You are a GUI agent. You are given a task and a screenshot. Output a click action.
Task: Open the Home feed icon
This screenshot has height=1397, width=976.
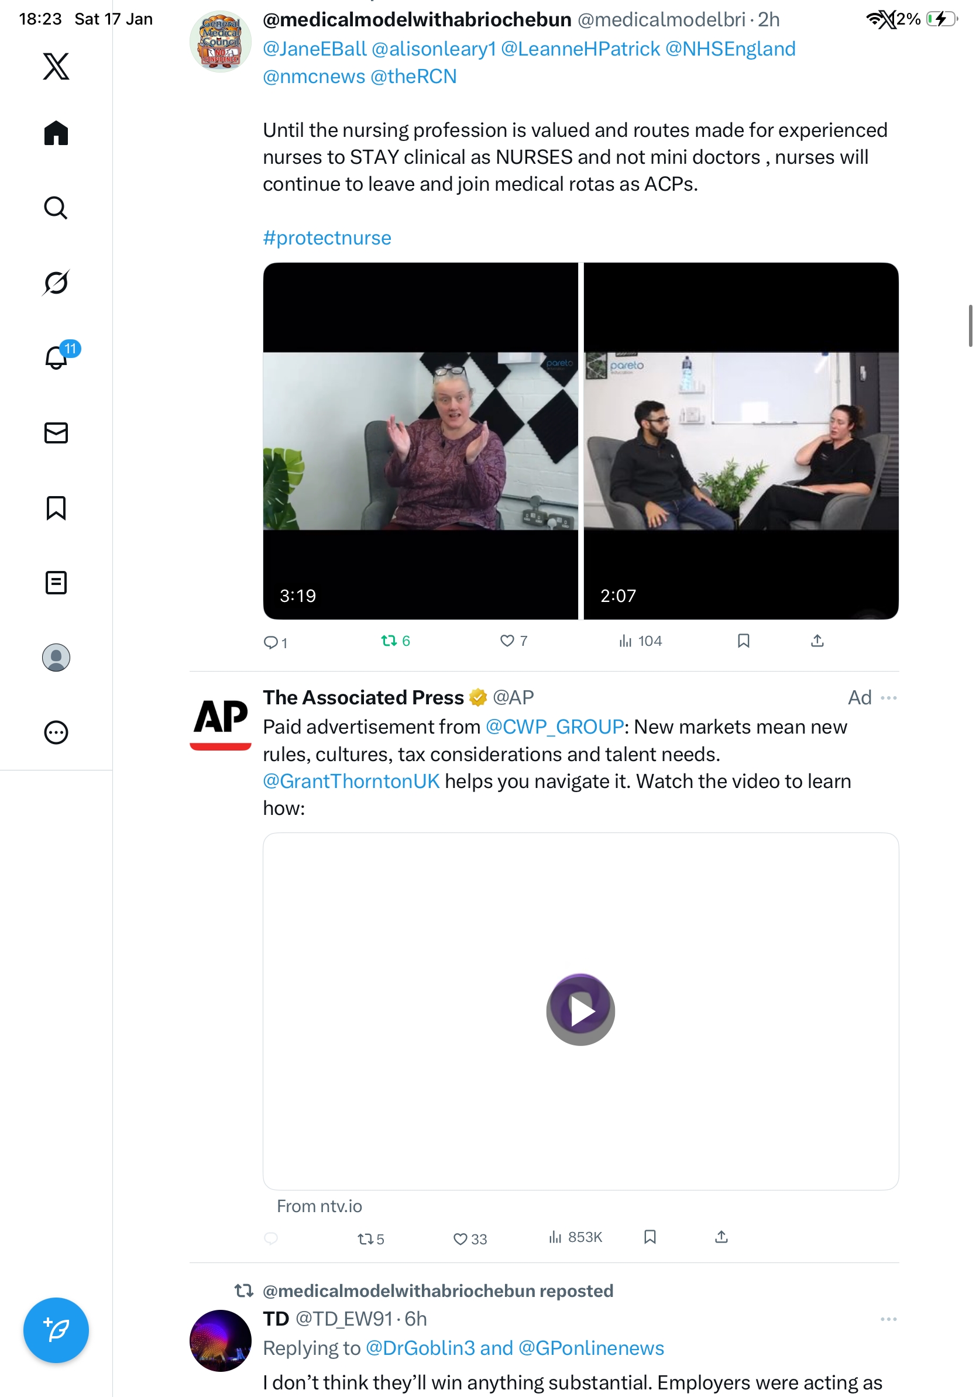click(x=56, y=133)
